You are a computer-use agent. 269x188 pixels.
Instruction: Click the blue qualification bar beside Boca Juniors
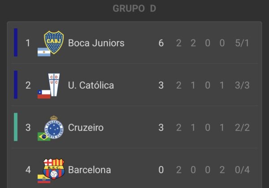(x=16, y=43)
